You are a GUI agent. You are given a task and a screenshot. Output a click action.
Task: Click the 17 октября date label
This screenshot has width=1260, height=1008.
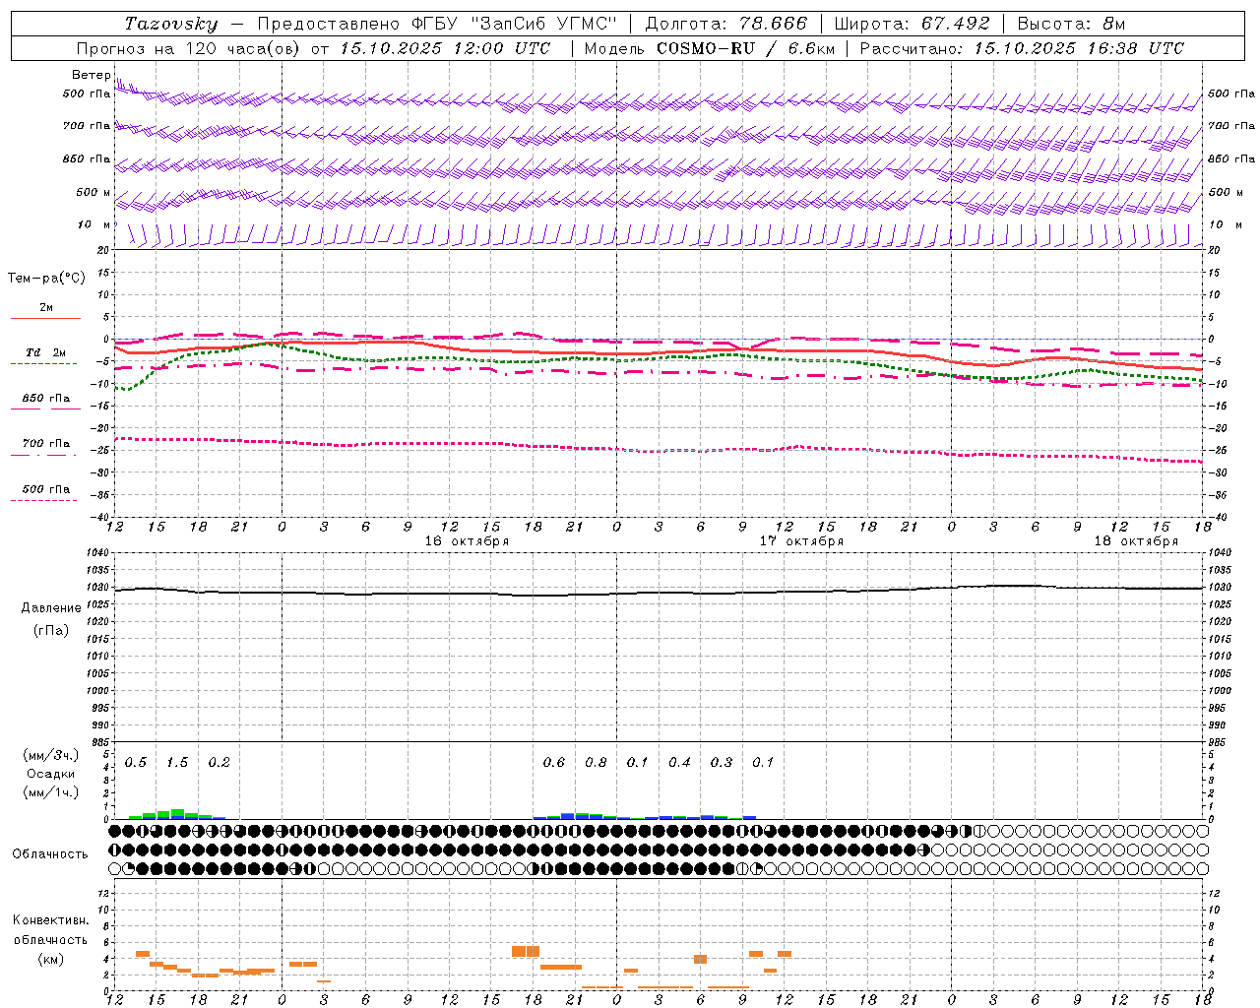(x=801, y=541)
